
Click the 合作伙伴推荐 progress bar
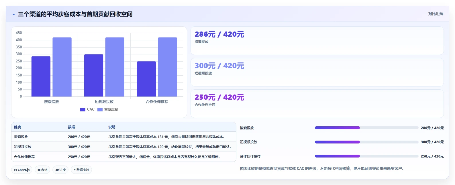366,156
